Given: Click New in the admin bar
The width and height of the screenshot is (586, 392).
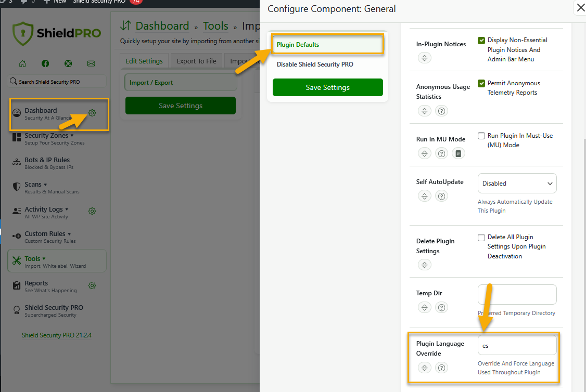Looking at the screenshot, I should point(55,2).
